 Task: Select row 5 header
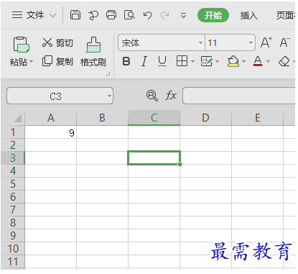tap(13, 184)
